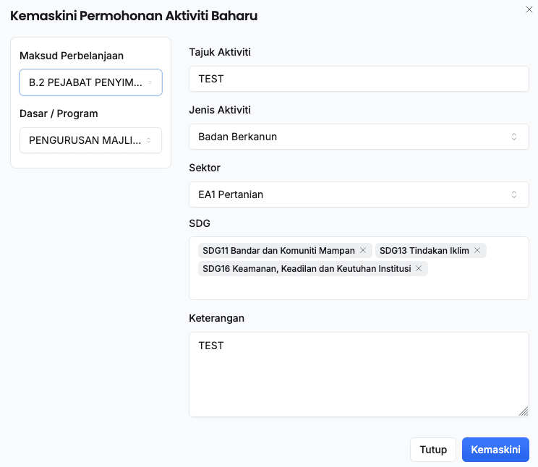Close the dialog with the top-right X
Screen dimensions: 538x467
[529, 8]
